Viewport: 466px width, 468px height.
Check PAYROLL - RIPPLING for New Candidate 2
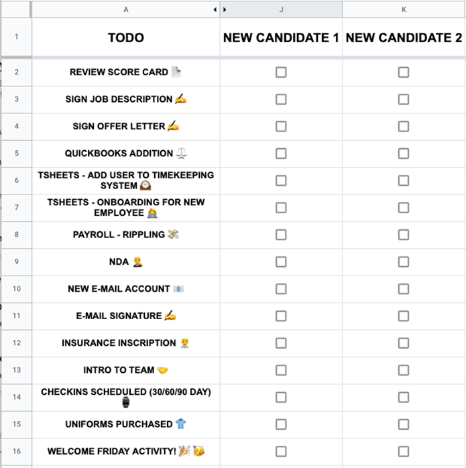coord(403,235)
